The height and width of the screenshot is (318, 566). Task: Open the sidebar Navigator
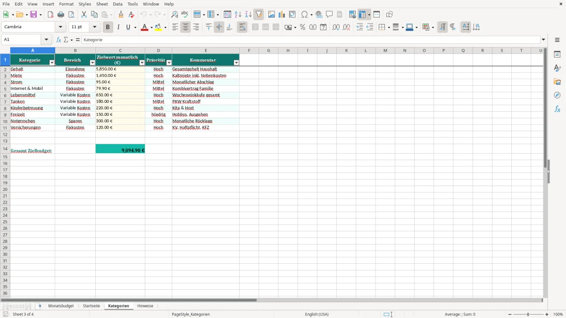(557, 95)
